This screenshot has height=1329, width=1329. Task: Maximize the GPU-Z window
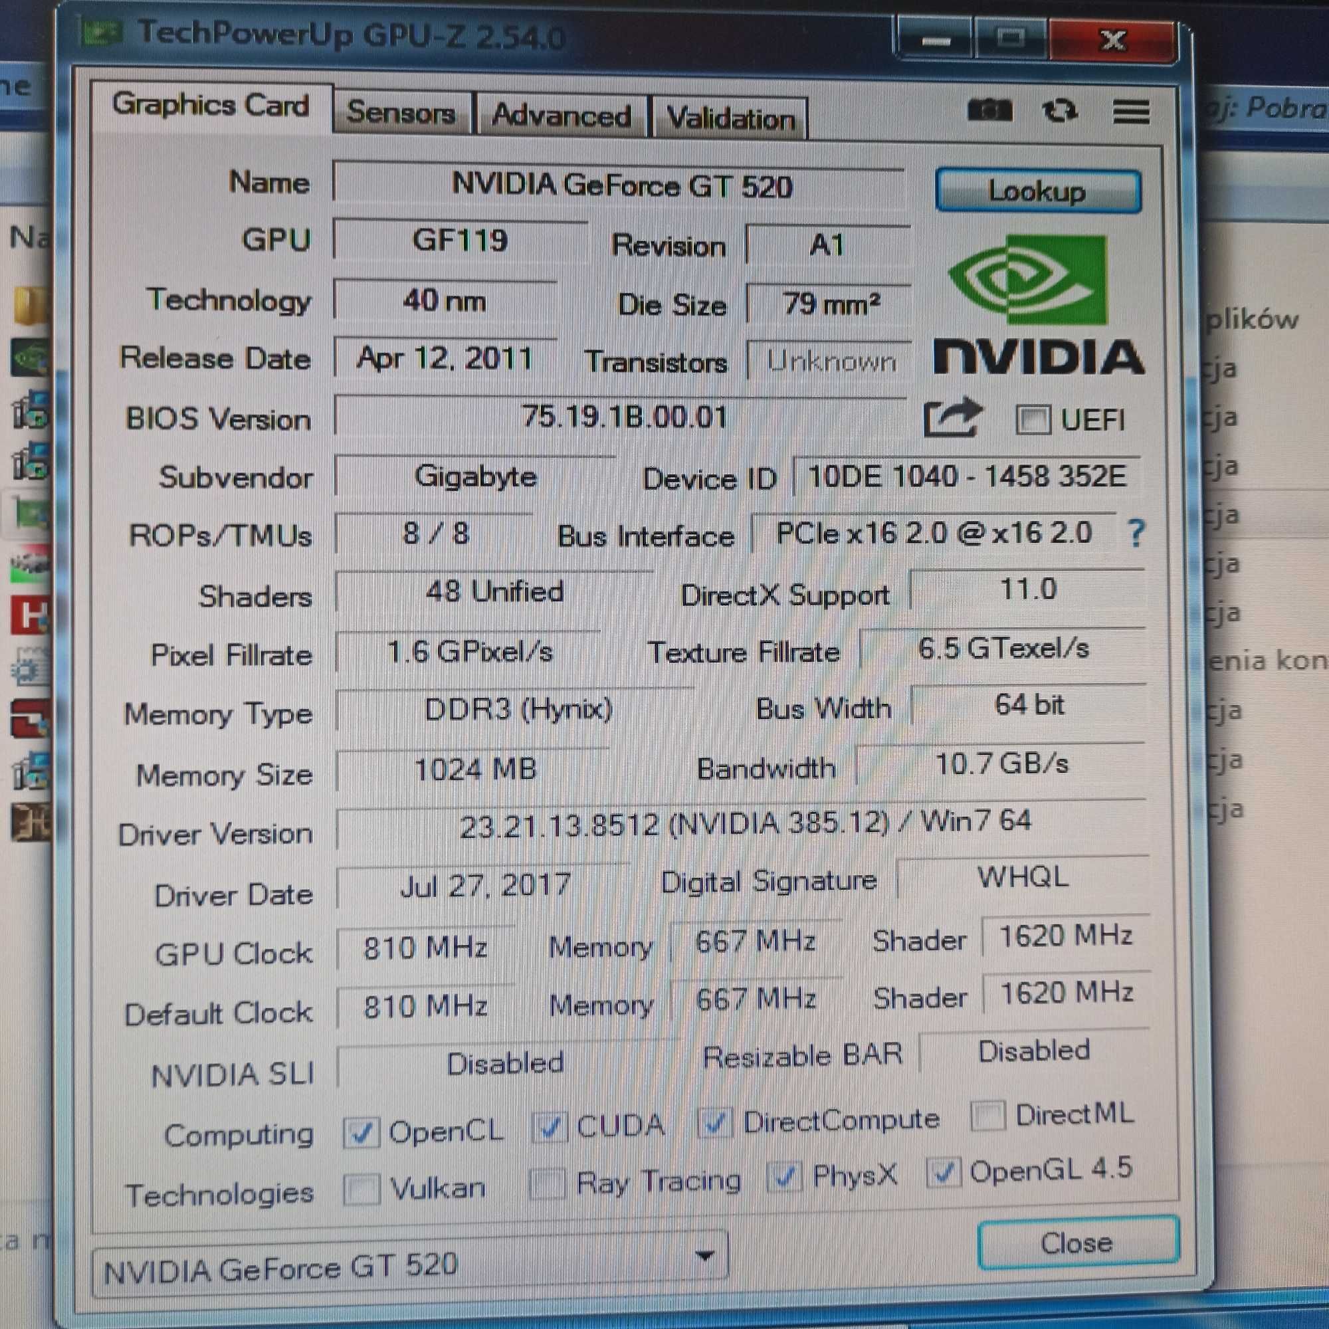click(x=1010, y=39)
